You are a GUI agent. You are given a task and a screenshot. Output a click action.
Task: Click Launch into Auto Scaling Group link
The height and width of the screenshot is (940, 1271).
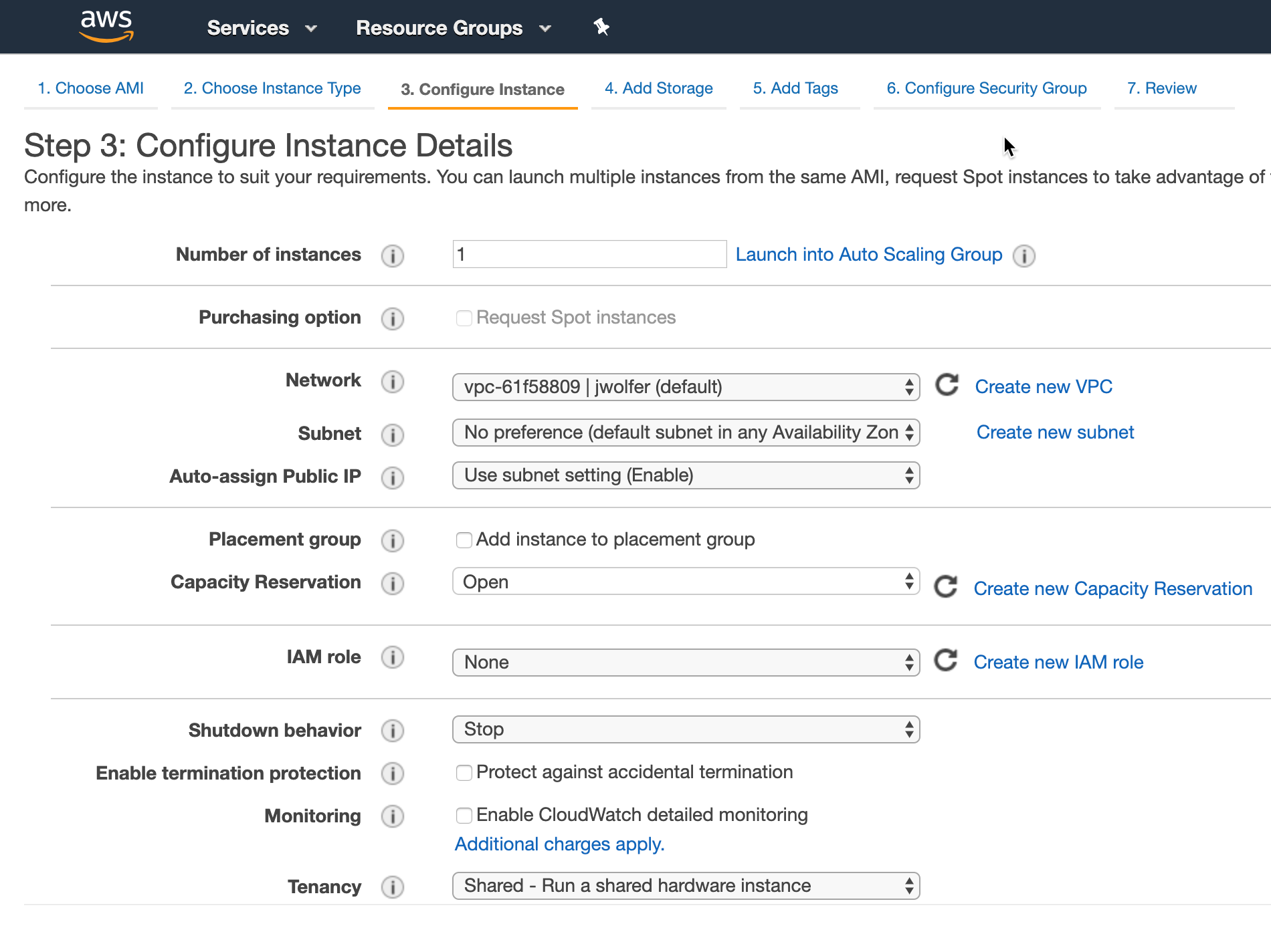(x=869, y=255)
